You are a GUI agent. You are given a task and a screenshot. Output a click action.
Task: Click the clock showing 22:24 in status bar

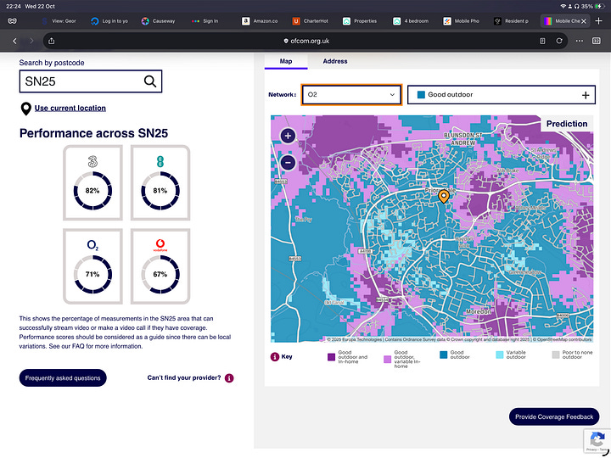pyautogui.click(x=14, y=6)
